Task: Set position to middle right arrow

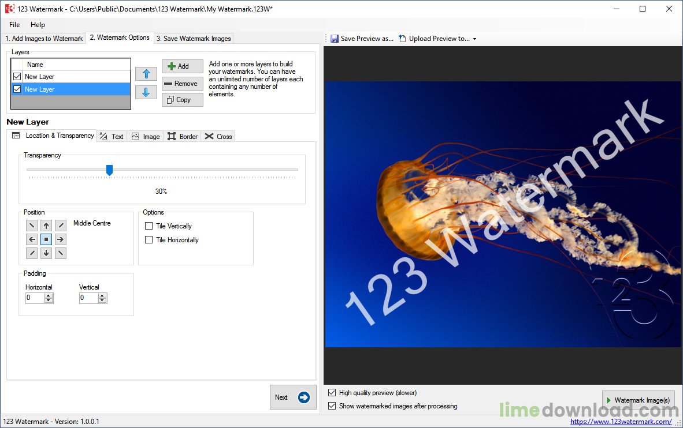Action: (60, 239)
